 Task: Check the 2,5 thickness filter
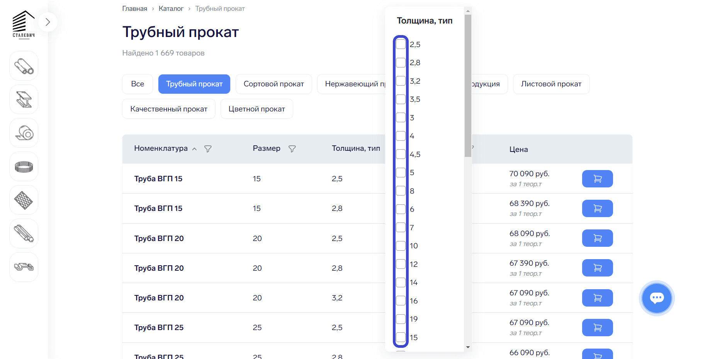coord(401,44)
